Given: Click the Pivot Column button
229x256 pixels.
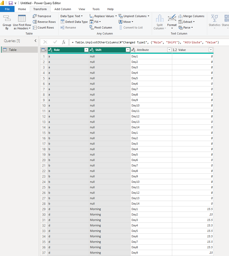Looking at the screenshot, I should [101, 28].
